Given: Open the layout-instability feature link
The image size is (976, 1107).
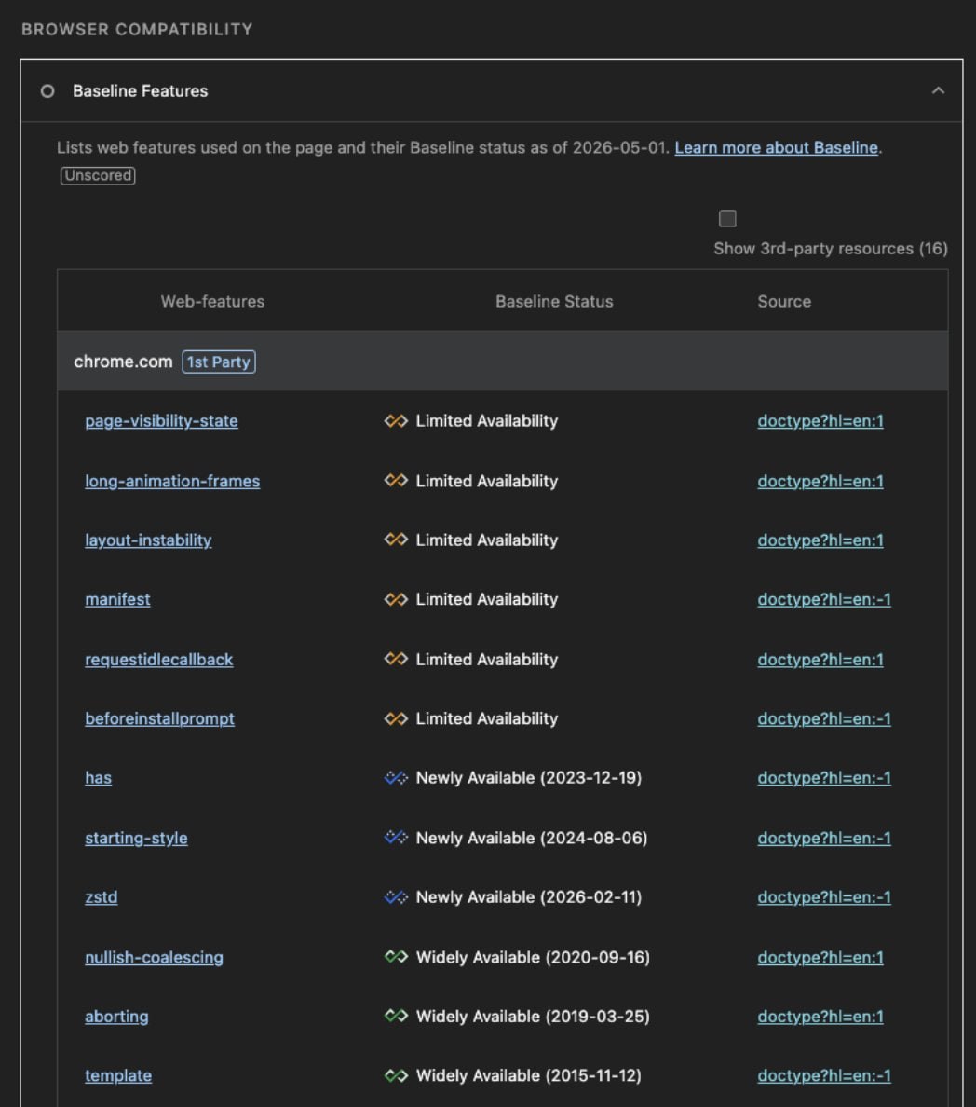Looking at the screenshot, I should (x=148, y=540).
